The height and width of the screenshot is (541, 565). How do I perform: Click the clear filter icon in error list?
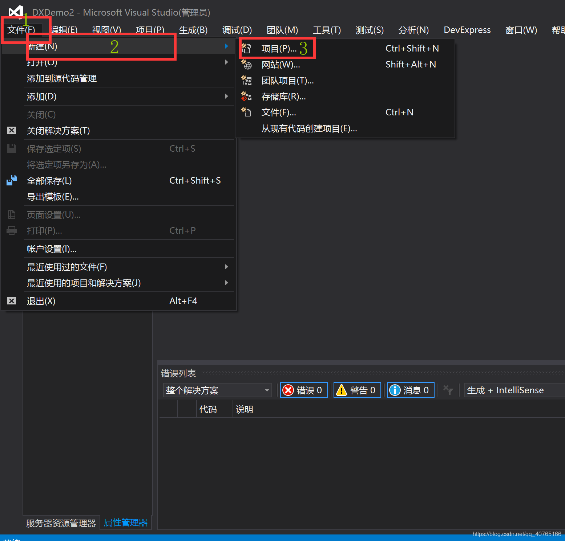(448, 390)
